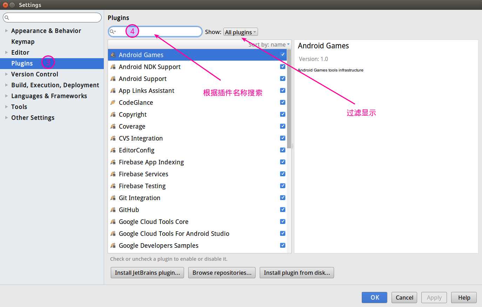This screenshot has height=307, width=482.
Task: Expand the Appearance & Behavior arrow
Action: pyautogui.click(x=6, y=30)
